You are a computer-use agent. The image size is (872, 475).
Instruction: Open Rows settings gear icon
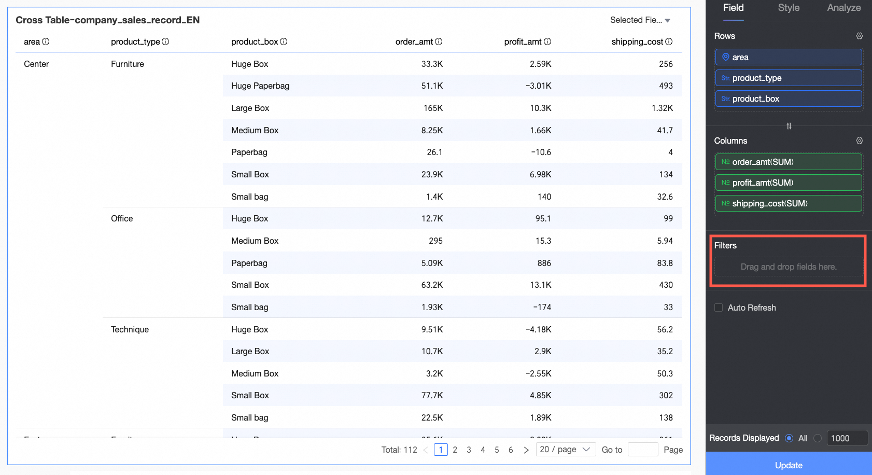point(859,36)
